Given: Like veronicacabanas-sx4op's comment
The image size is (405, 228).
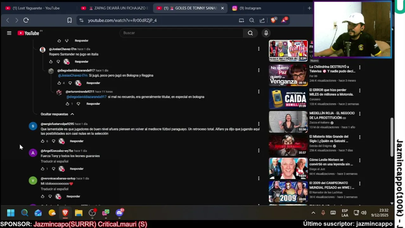Looking at the screenshot, I should 42,196.
